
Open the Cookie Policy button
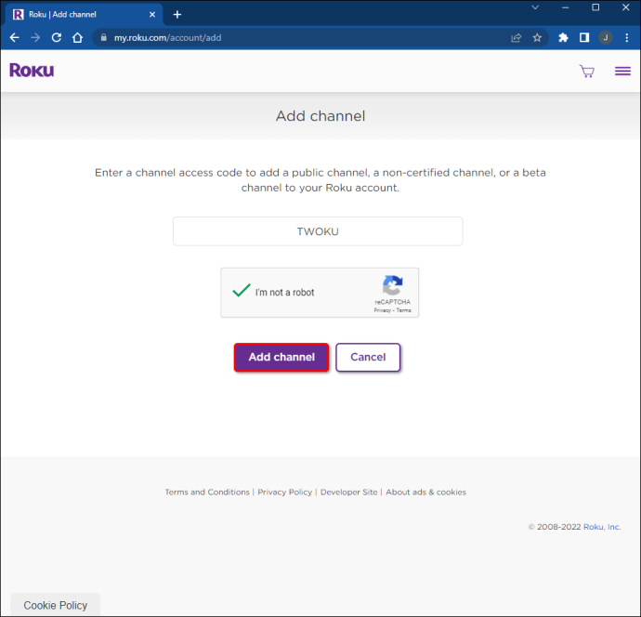coord(55,605)
